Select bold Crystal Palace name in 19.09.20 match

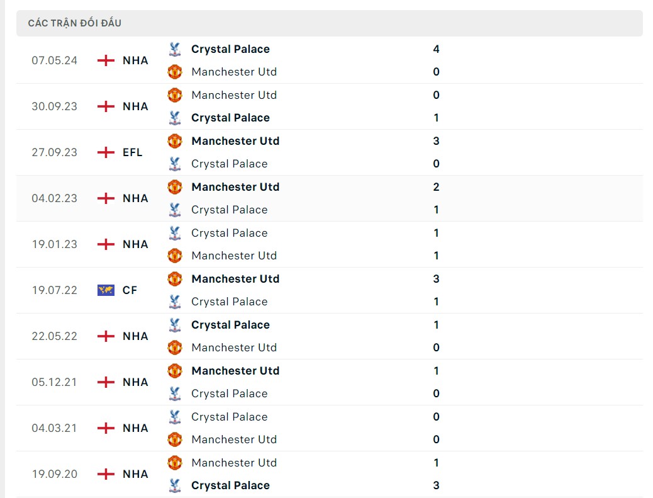click(x=230, y=485)
